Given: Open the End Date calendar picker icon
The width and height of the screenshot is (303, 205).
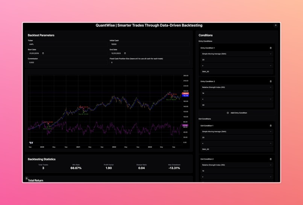Looking at the screenshot, I should pos(125,53).
